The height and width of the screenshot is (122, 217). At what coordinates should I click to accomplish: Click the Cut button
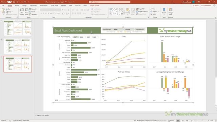[8, 9]
